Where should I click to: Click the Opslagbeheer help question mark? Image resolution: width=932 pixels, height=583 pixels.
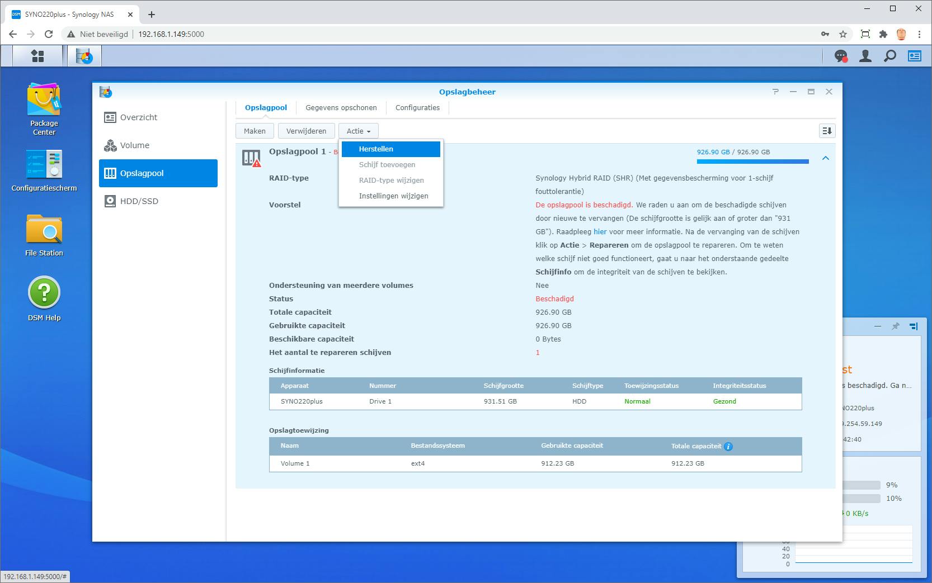pyautogui.click(x=775, y=92)
